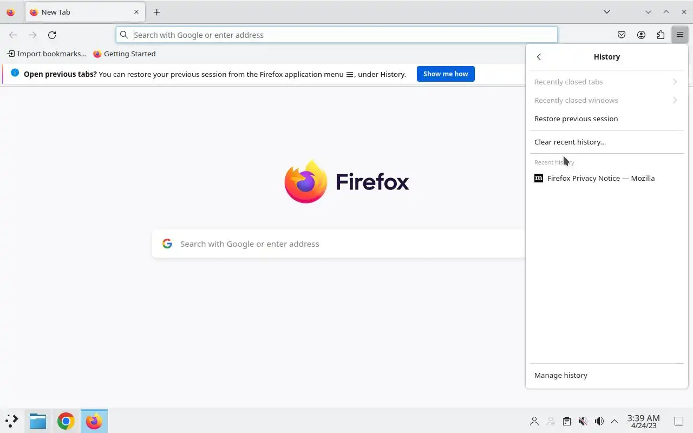Open the Extensions puzzle icon

pos(661,35)
